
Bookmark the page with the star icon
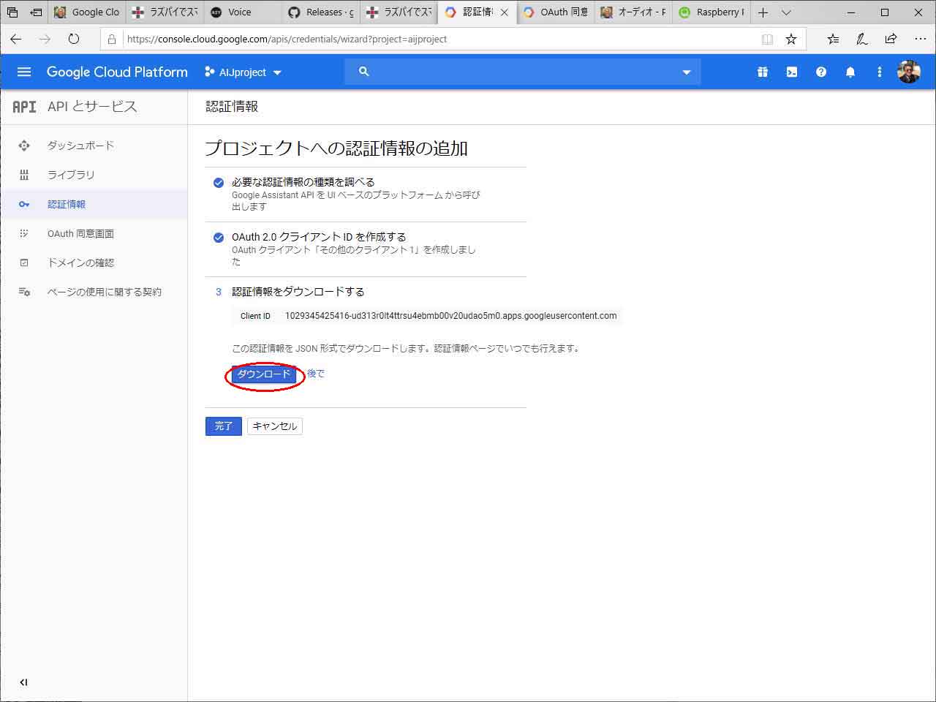(x=791, y=39)
